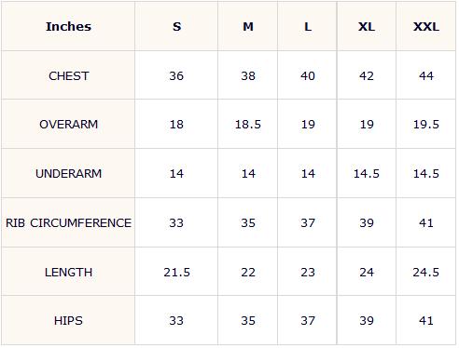Click the CHEST row label

(68, 76)
